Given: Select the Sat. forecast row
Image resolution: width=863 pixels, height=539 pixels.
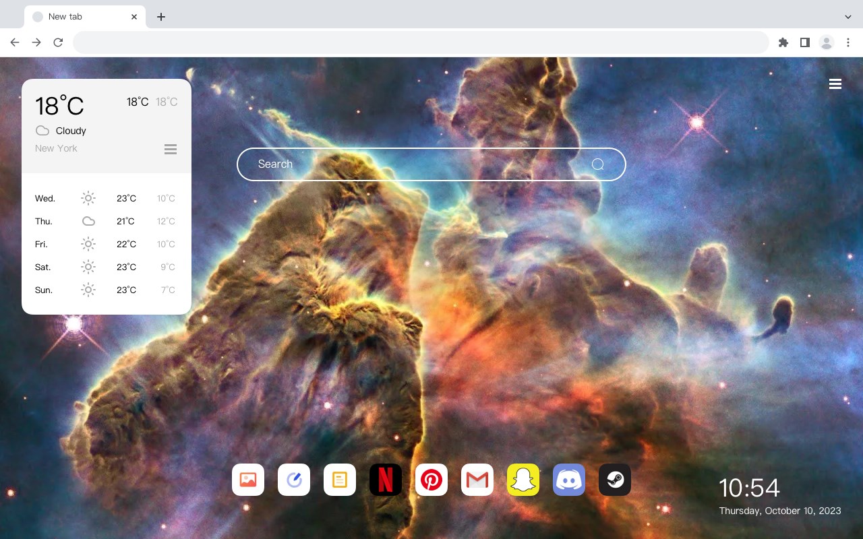Looking at the screenshot, I should tap(106, 267).
